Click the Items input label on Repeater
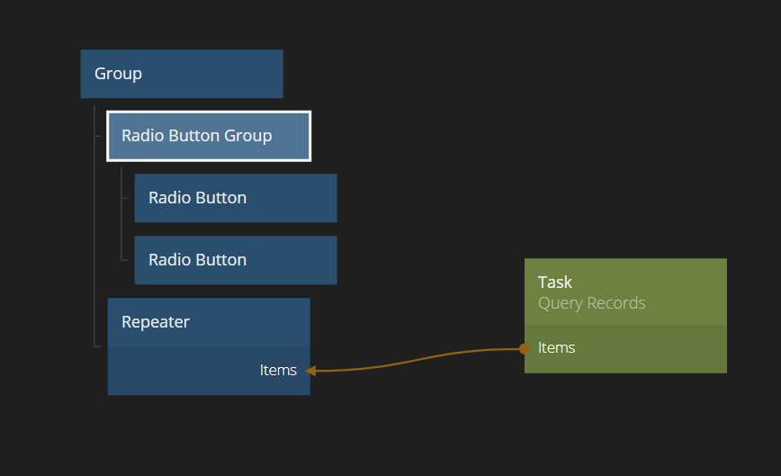The image size is (781, 476). tap(277, 370)
